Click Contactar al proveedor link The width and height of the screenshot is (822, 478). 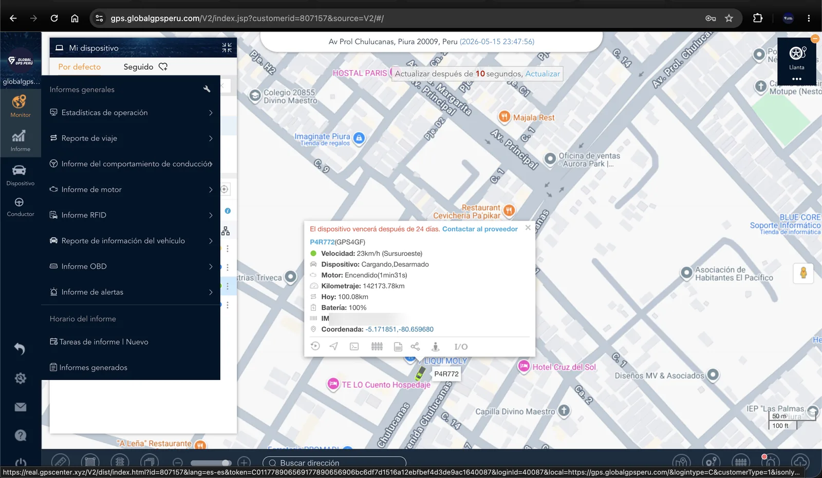click(480, 229)
